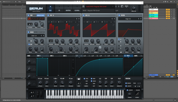Click the Serum logo
This screenshot has height=102, width=178.
tap(36, 9)
